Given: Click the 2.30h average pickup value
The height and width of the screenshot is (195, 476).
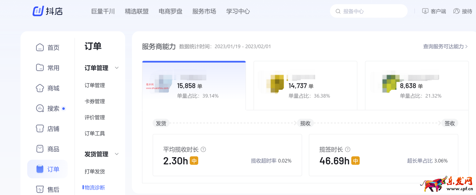Looking at the screenshot, I should [x=176, y=161].
